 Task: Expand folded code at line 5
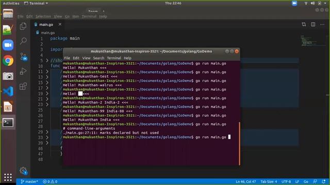pyautogui.click(x=47, y=61)
